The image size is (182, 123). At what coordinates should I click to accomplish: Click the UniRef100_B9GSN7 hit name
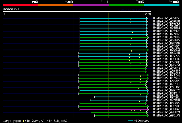[x=167, y=44]
